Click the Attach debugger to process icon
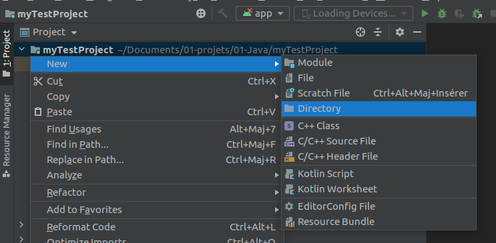Screen dimensions: 496x243 pos(477,13)
